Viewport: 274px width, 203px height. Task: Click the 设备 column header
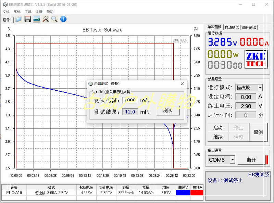coord(14,188)
